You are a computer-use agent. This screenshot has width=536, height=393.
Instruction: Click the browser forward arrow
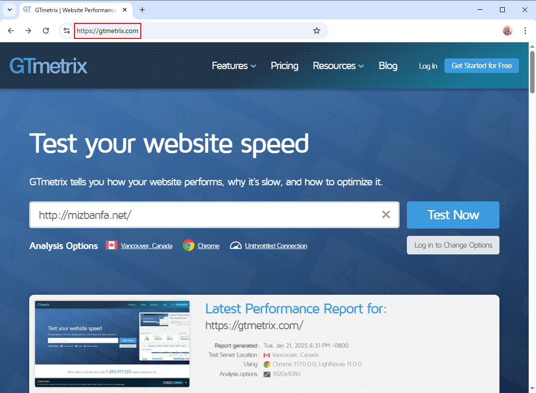tap(28, 31)
